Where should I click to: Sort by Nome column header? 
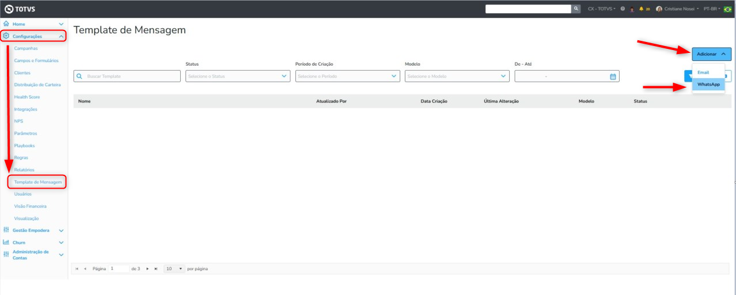(85, 101)
